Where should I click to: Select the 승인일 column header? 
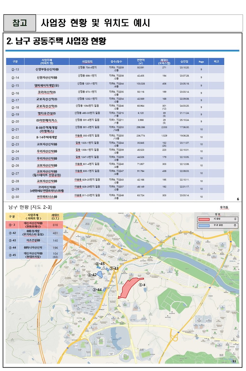click(184, 62)
